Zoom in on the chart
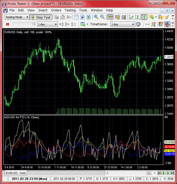 [96, 17]
